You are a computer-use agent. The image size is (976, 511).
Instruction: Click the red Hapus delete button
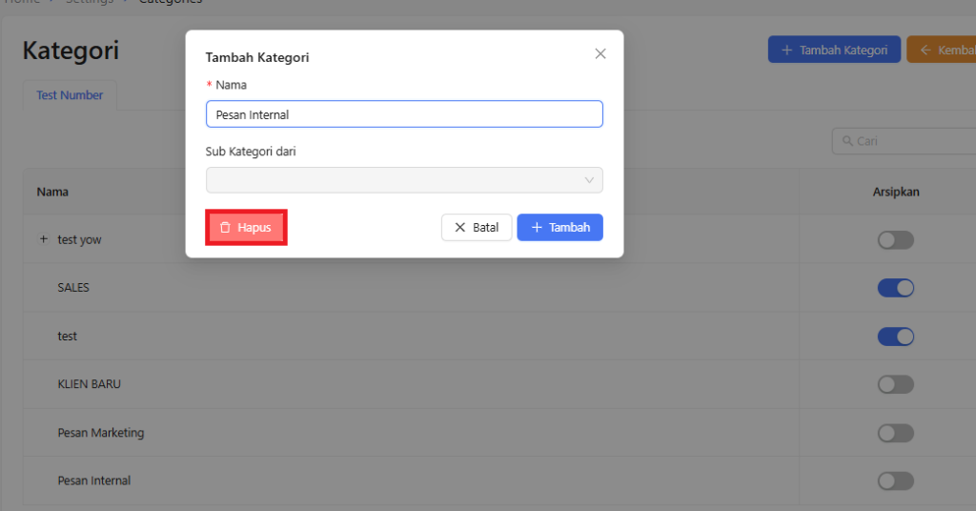(246, 228)
